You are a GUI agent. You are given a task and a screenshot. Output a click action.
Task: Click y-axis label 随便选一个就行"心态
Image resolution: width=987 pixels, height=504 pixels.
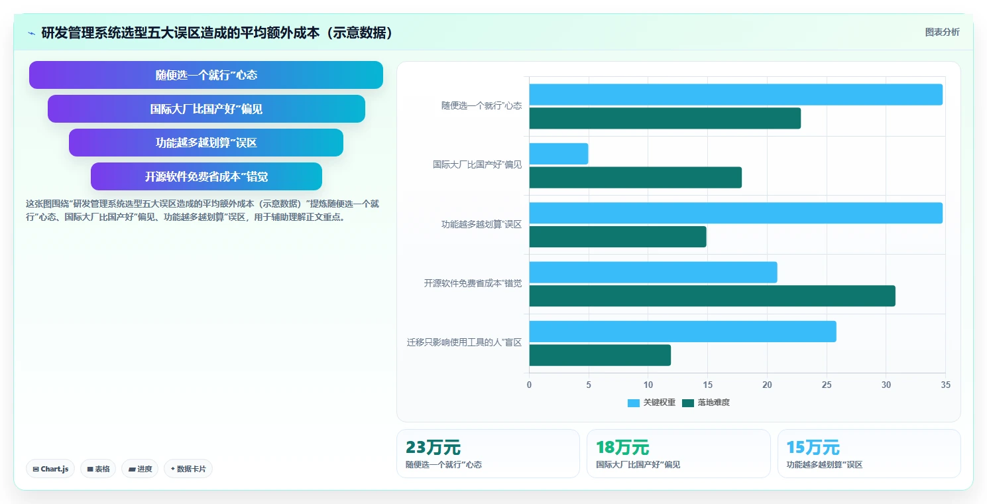[481, 105]
